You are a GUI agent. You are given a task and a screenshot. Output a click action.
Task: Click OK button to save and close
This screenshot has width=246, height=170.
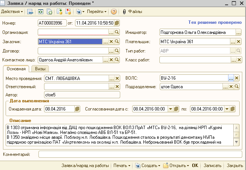pyautogui.click(x=196, y=165)
